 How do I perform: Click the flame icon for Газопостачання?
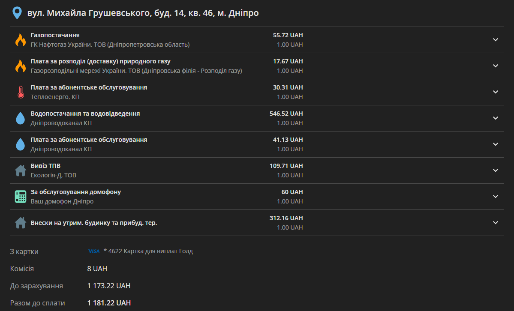click(20, 40)
